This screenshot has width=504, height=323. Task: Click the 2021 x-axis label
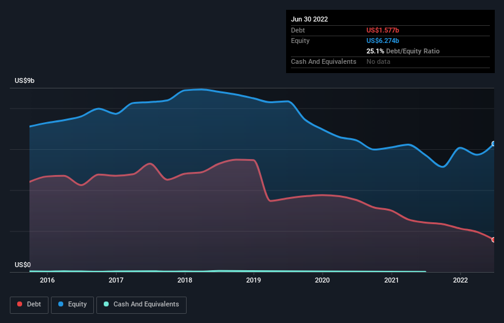[x=392, y=280]
